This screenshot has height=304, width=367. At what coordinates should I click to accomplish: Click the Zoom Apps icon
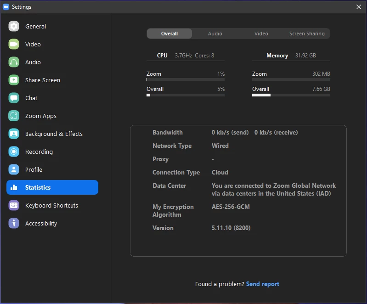14,116
